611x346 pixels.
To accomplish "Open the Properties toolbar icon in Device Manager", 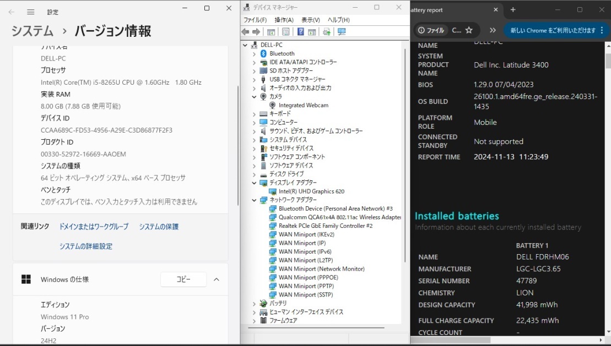I will (x=285, y=32).
